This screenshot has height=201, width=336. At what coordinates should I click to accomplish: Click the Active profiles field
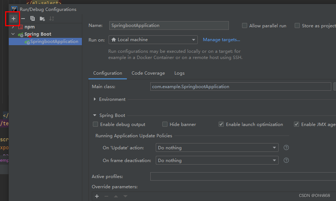coord(243,177)
